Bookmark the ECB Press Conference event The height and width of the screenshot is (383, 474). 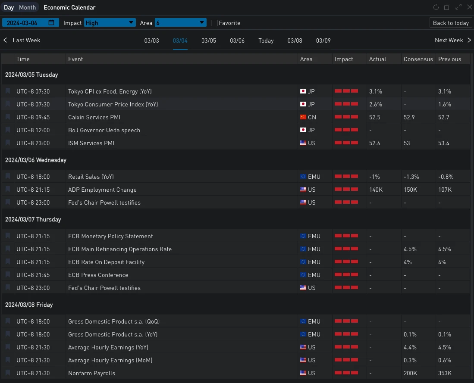click(x=8, y=275)
